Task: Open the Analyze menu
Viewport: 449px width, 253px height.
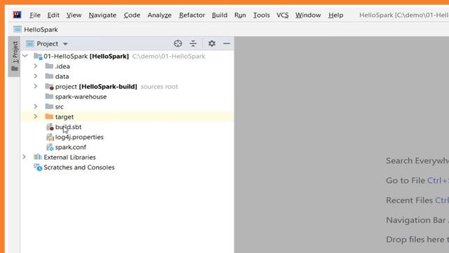Action: pos(159,15)
